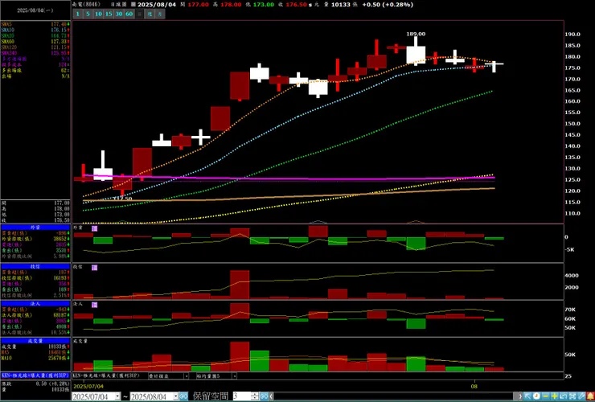Click the purple settings icon in 法人 subchart
595x402 pixels.
tap(95, 305)
